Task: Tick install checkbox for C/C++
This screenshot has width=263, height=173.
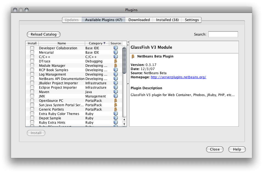Action: [32, 57]
